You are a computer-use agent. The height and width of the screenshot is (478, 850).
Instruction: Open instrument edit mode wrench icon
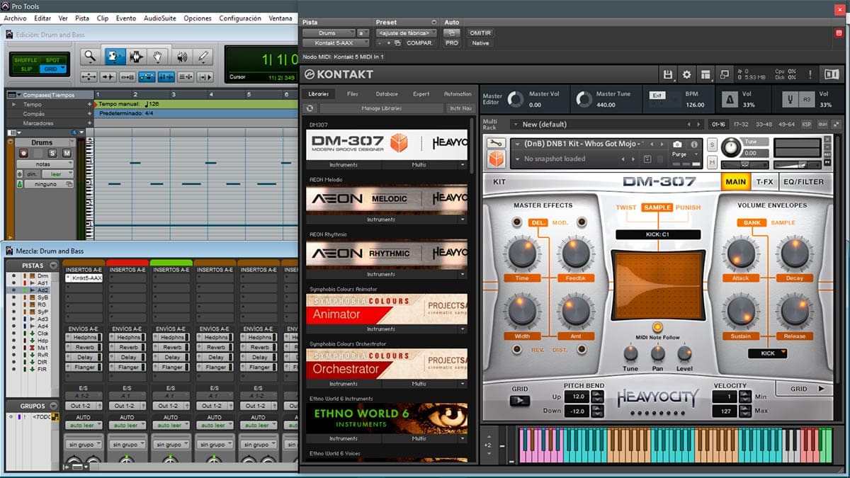(x=497, y=144)
